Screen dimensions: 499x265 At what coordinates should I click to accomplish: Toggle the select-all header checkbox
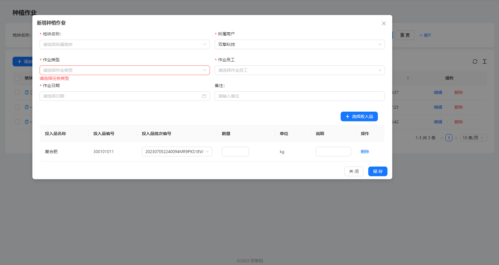17,78
